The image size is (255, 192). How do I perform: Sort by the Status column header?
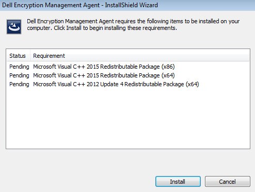18,56
